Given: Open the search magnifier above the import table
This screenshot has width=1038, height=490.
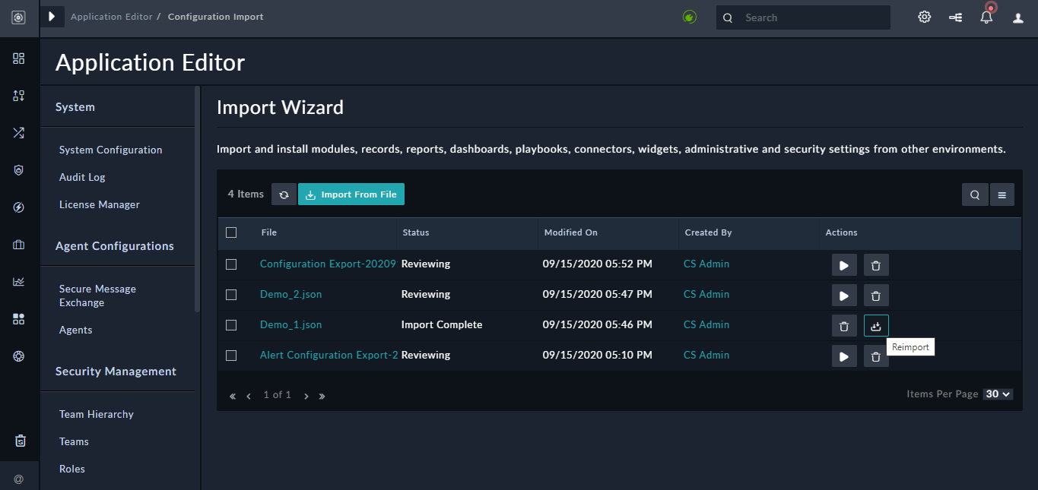Looking at the screenshot, I should 974,194.
